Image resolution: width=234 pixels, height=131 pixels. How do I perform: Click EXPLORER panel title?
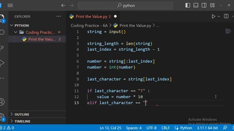tap(22, 16)
